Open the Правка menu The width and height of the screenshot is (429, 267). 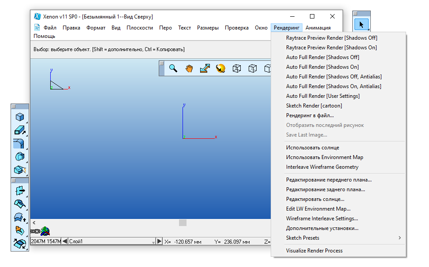click(x=71, y=28)
